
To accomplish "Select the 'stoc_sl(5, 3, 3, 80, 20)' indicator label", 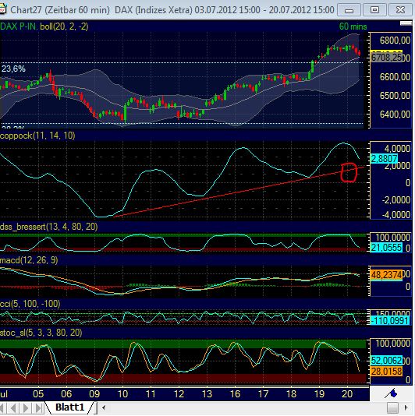I will 41,333.
